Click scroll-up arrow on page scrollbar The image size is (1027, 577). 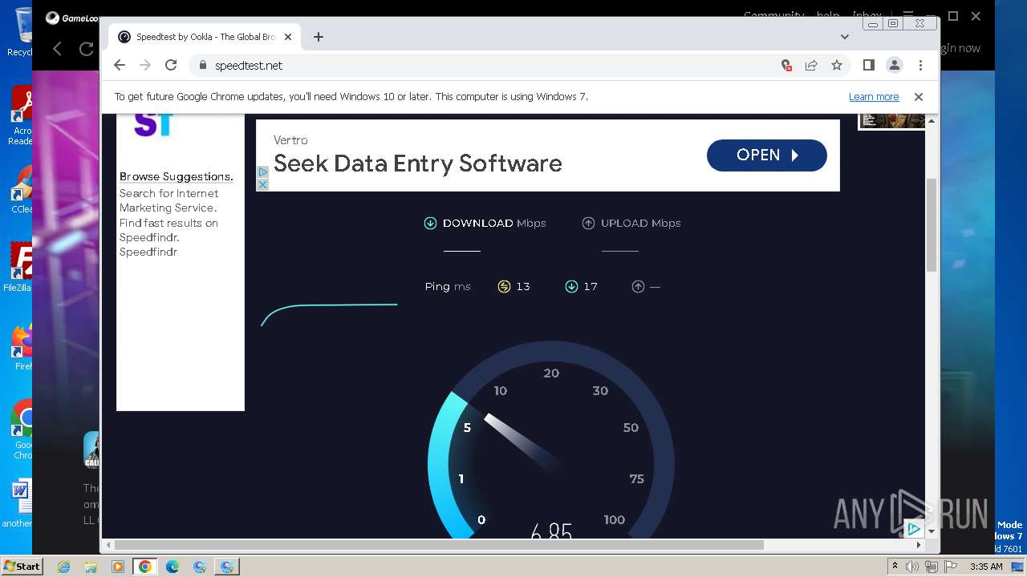click(932, 121)
